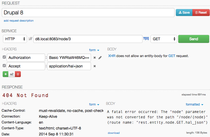Image resolution: width=210 pixels, height=137 pixels.
Task: Download the response body
Action: click(x=114, y=133)
